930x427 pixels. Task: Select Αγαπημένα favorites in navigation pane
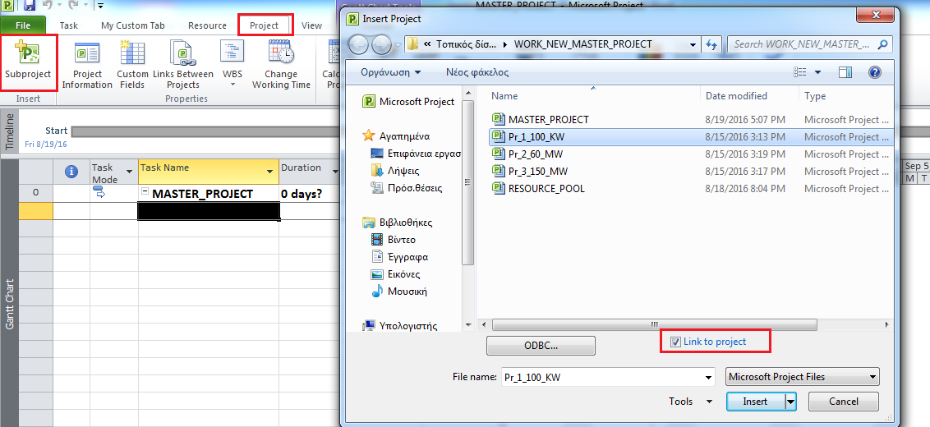[x=397, y=135]
